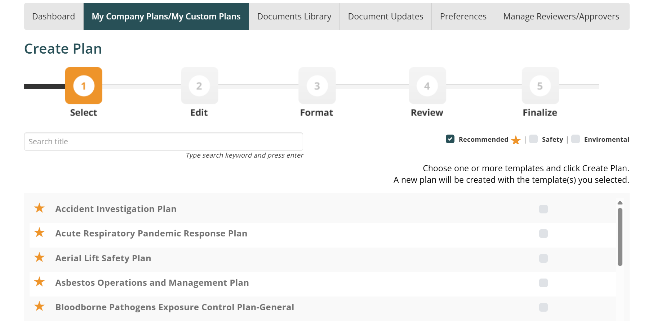Enable the Safety filter checkbox
Image resolution: width=648 pixels, height=321 pixels.
[533, 139]
